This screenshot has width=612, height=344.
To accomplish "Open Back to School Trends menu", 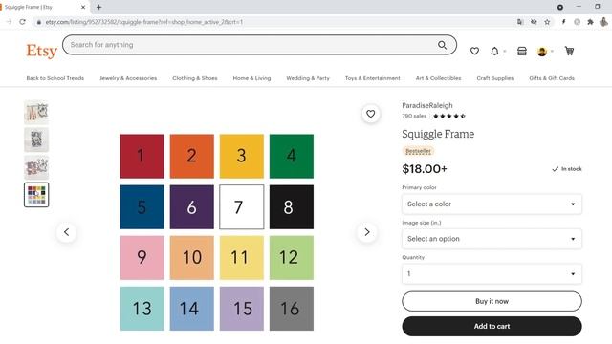I will pos(55,78).
